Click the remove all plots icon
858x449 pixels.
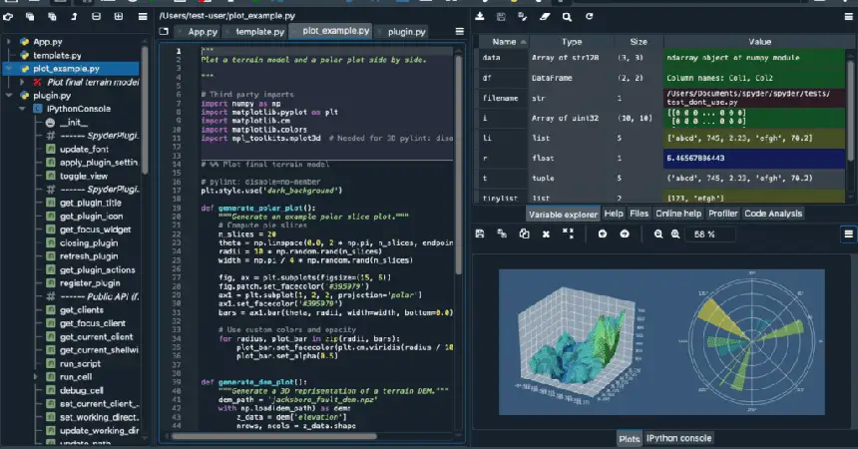point(568,233)
